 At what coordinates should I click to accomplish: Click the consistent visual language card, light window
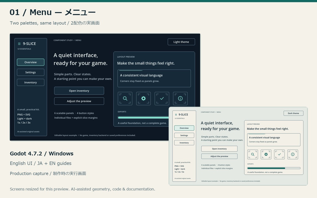pos(274,140)
